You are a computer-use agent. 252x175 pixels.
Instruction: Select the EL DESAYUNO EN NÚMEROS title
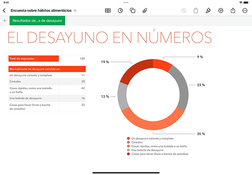coord(110,37)
